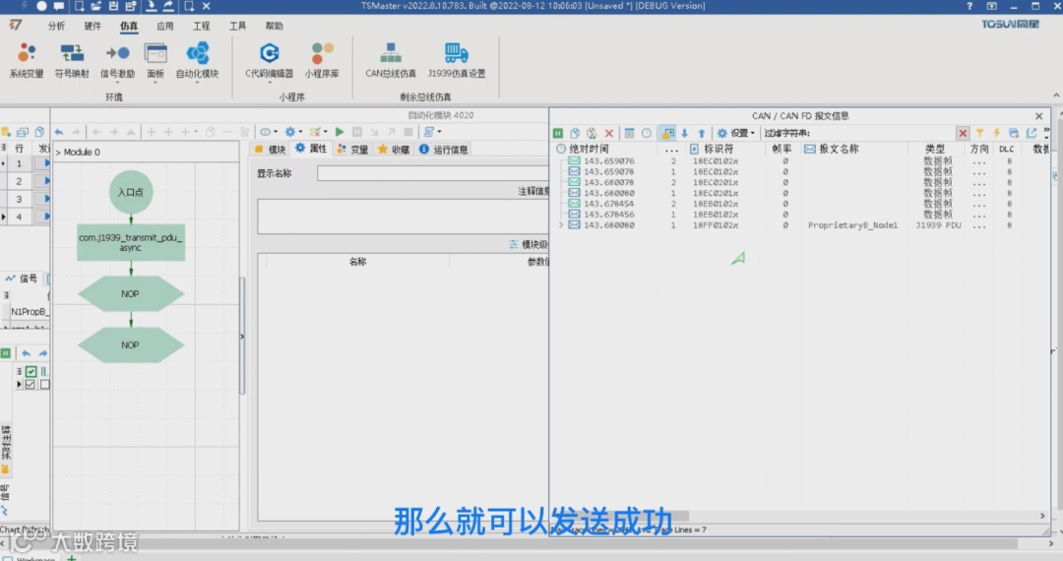
Task: Clear the filter string with red X button
Action: (x=963, y=134)
